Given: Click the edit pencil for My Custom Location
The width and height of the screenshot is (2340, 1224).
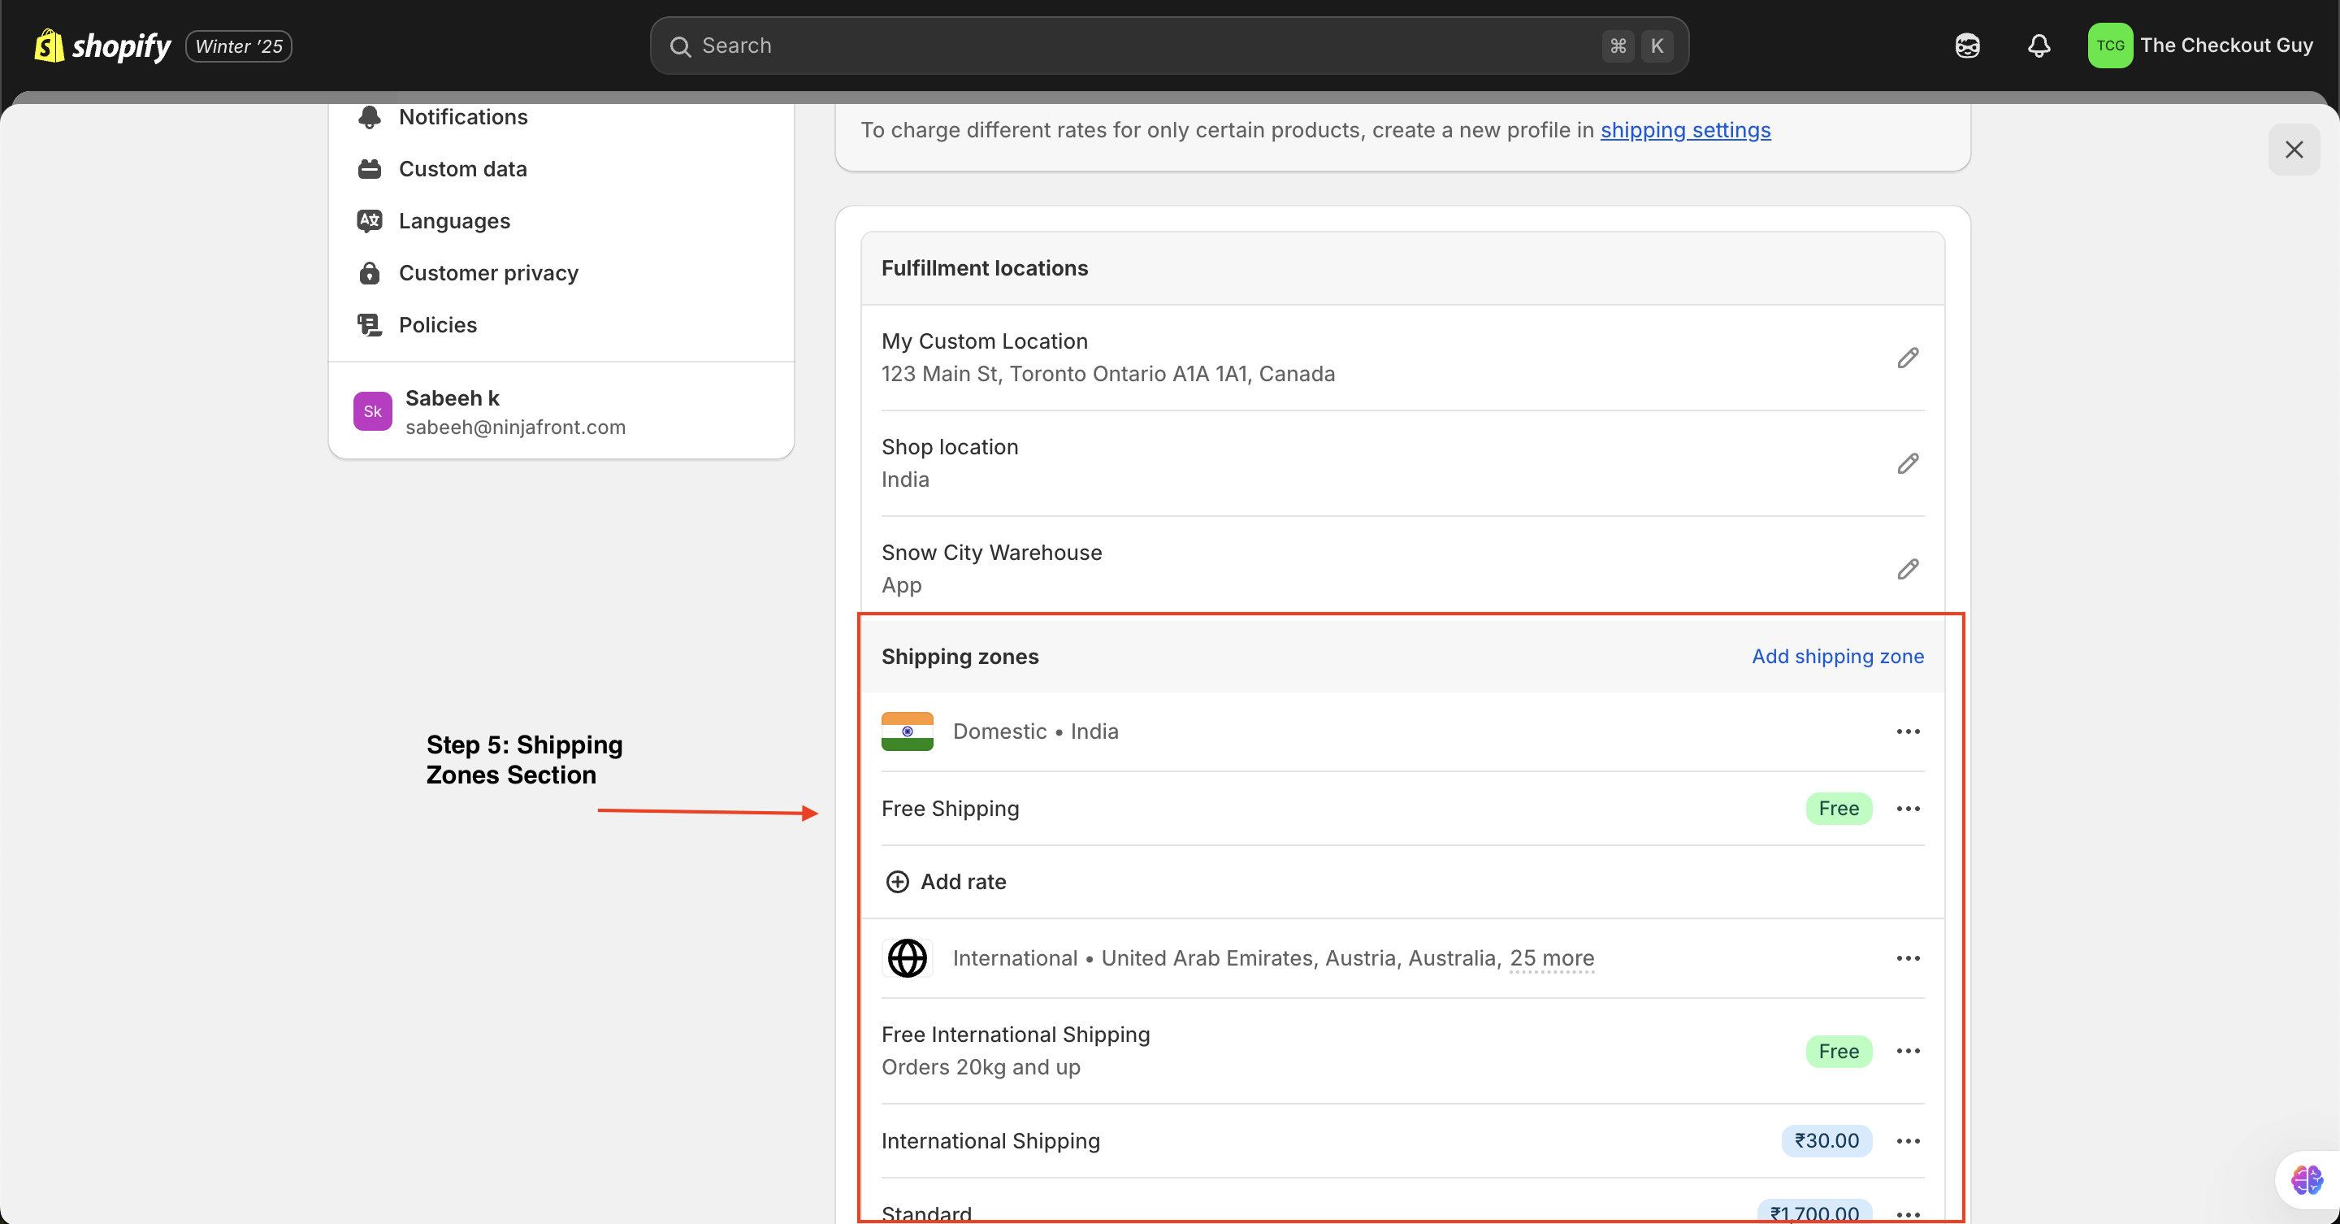Looking at the screenshot, I should (x=1909, y=358).
